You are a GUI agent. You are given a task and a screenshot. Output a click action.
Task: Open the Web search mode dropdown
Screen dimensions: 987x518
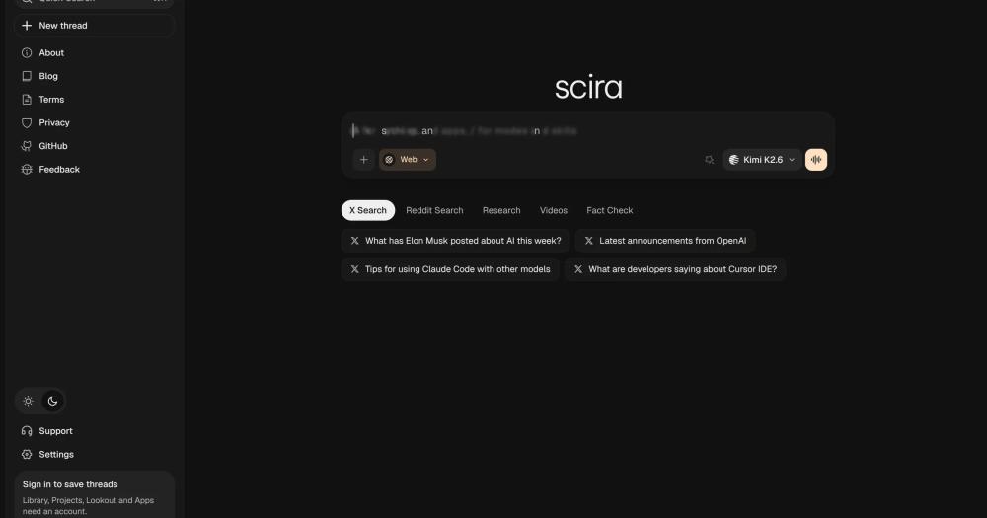408,160
